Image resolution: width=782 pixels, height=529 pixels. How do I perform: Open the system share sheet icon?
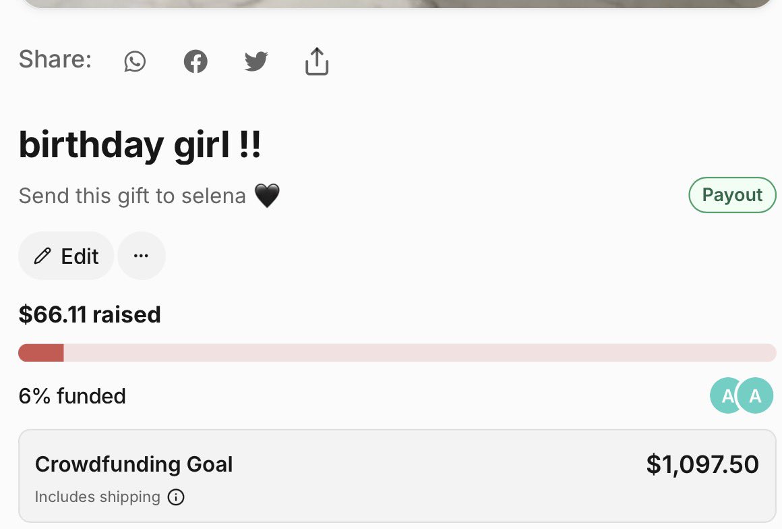[317, 61]
